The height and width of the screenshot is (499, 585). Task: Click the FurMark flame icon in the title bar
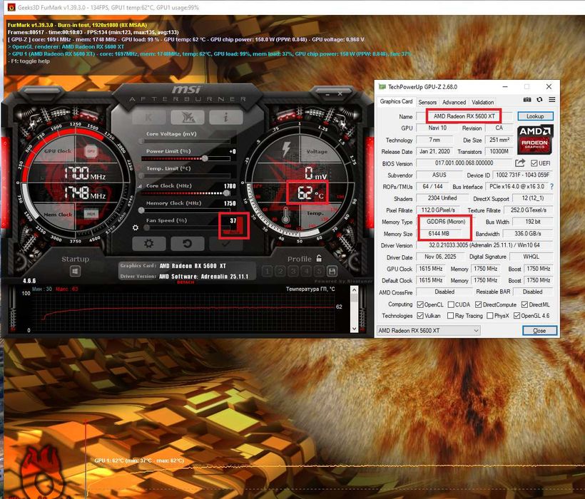pos(11,7)
